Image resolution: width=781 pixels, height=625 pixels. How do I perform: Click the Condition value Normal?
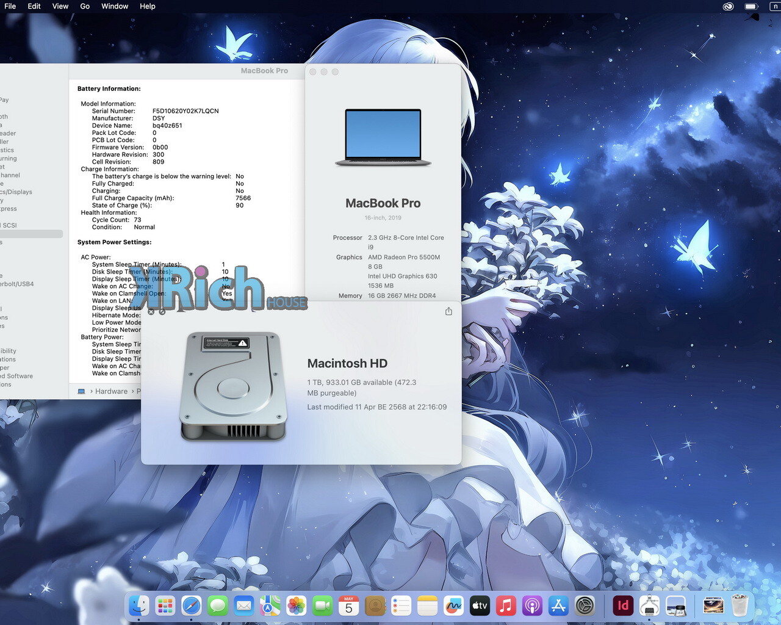click(145, 227)
